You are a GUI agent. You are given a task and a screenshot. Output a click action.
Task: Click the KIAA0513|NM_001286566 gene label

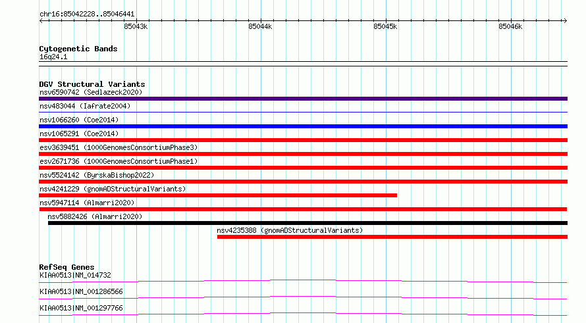81,291
